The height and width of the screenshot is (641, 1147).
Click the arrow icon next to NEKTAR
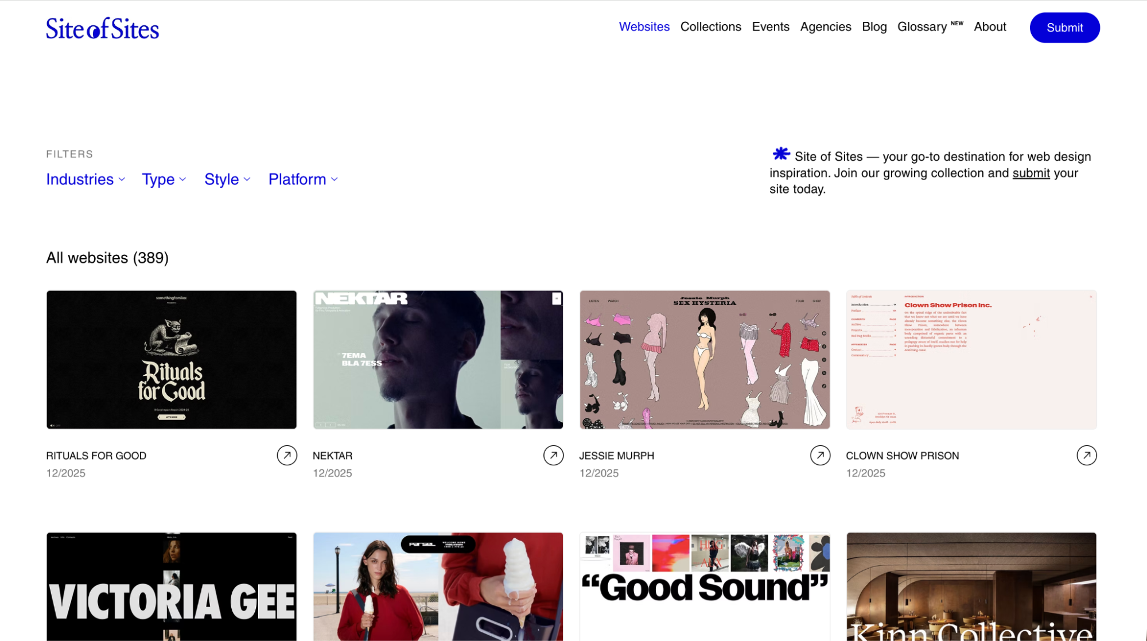coord(553,455)
